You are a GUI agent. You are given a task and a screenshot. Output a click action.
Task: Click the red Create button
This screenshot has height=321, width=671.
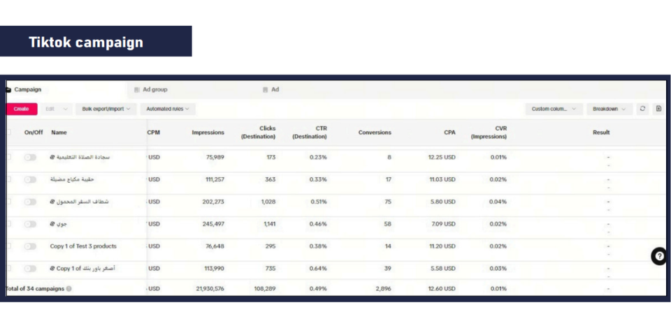21,109
